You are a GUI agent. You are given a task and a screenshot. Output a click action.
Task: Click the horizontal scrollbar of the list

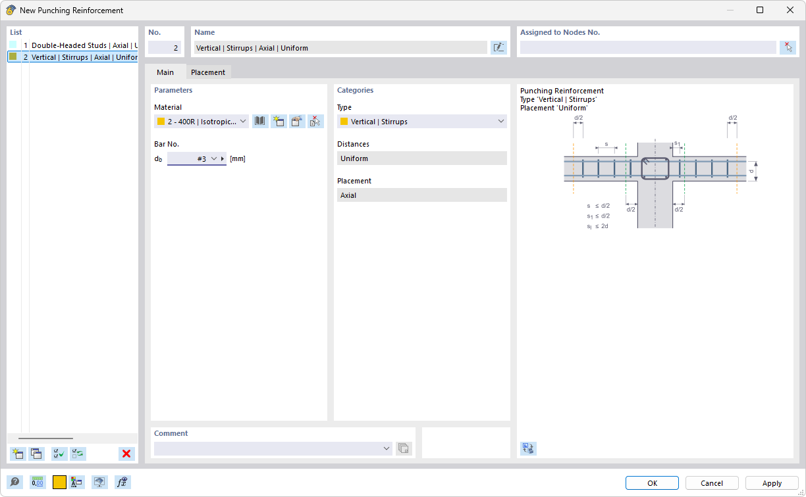pos(45,438)
